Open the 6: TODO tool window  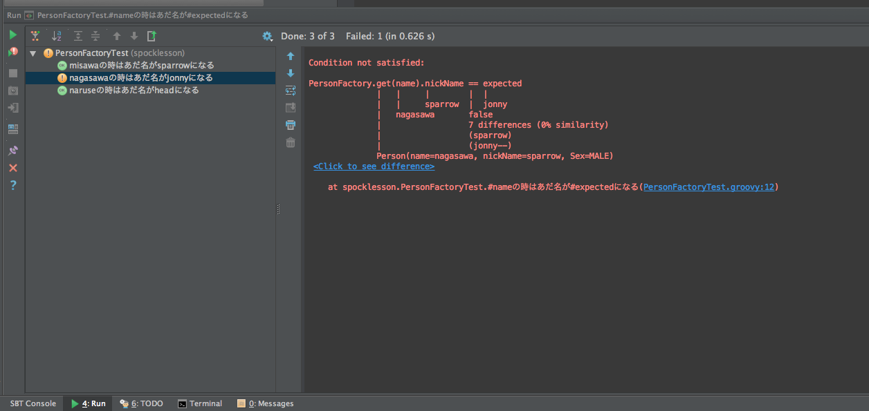click(141, 403)
